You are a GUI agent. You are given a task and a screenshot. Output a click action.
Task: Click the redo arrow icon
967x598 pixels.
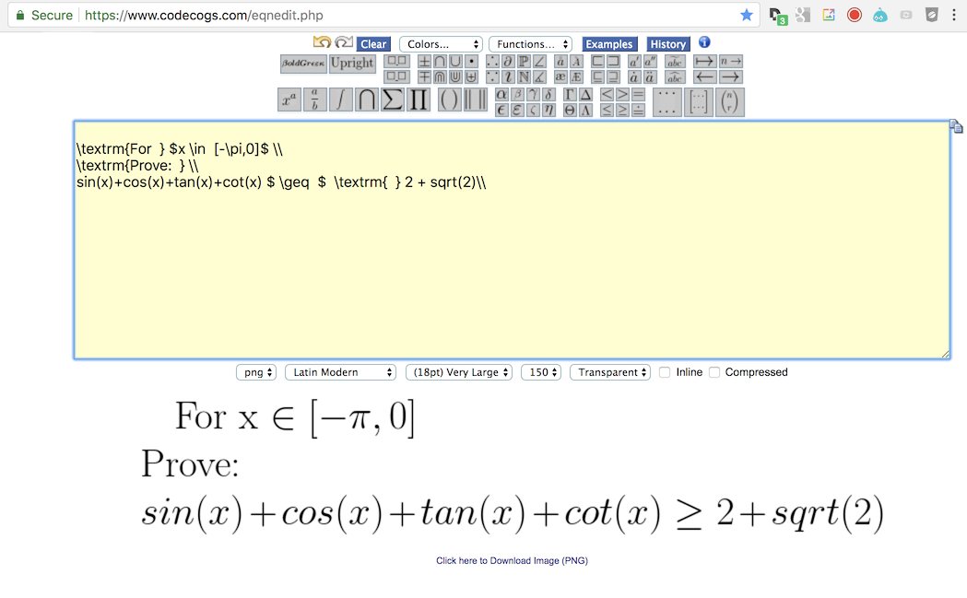[344, 42]
